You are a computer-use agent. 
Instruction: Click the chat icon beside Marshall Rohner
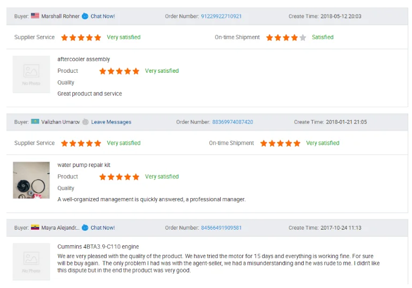click(x=85, y=16)
